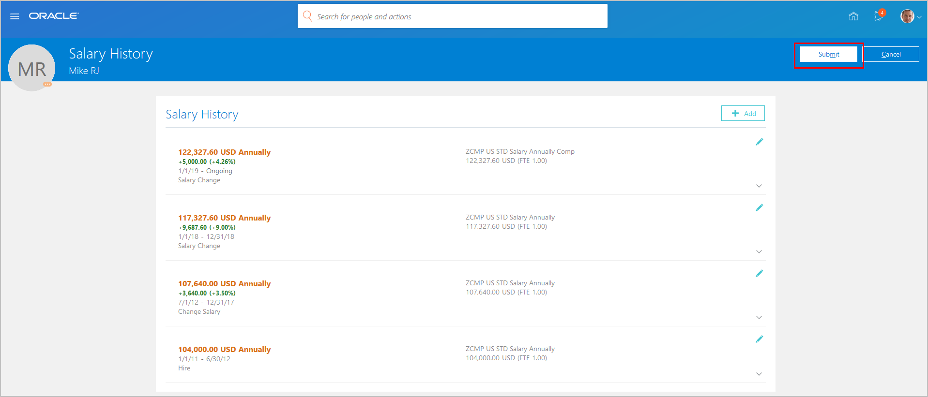Open the actions badge on MR avatar
Viewport: 928px width, 397px height.
[47, 84]
